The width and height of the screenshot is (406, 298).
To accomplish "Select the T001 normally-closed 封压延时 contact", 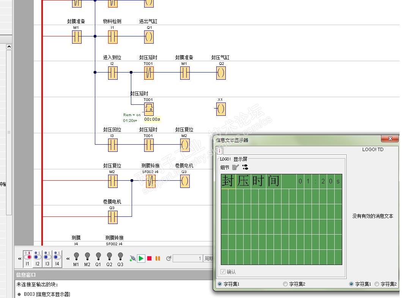I will click(x=149, y=73).
